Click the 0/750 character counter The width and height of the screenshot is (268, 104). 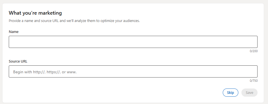pos(254,81)
